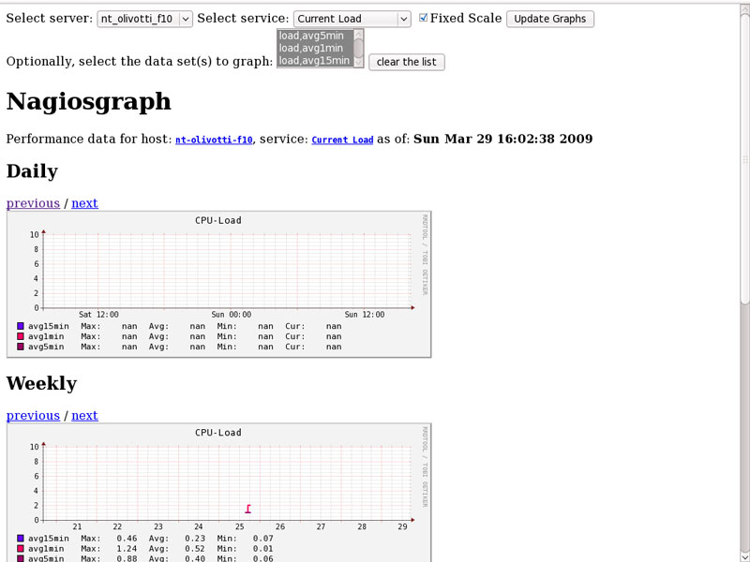Click the Daily CPU-Load graph image

(x=219, y=285)
